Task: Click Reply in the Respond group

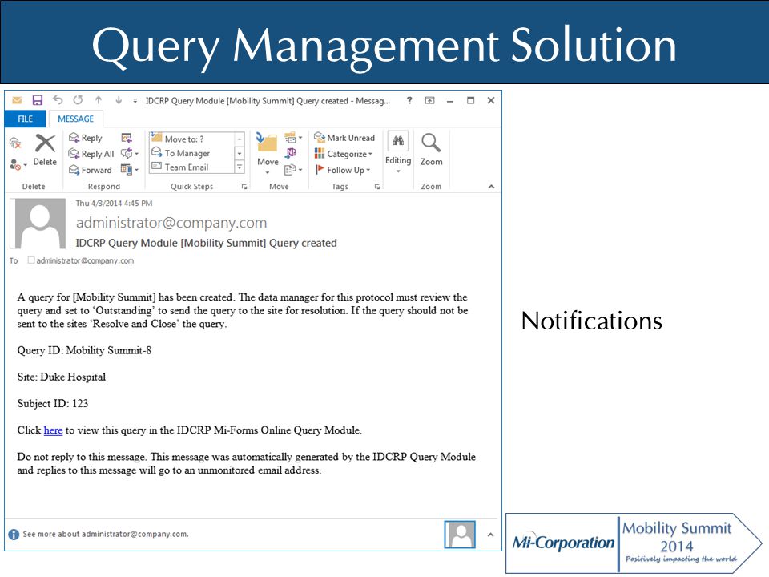Action: (x=86, y=138)
